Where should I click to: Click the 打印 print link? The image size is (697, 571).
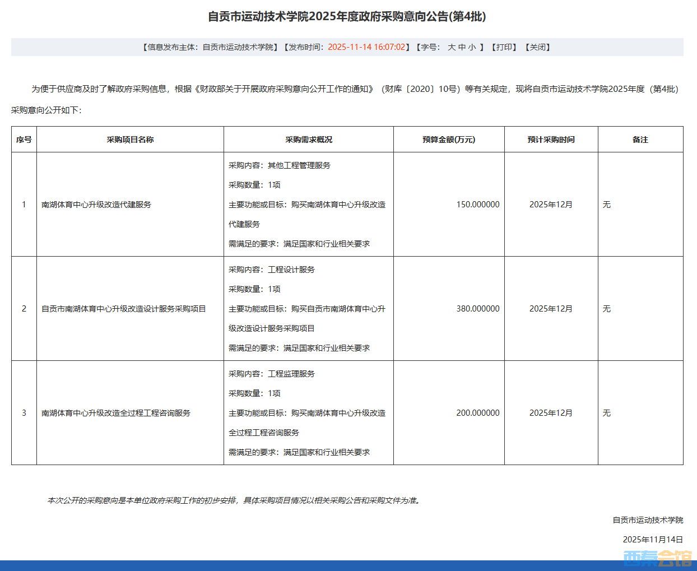tap(504, 47)
